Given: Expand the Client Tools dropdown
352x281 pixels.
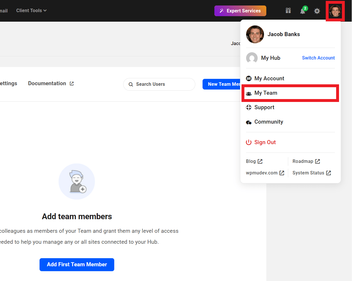Looking at the screenshot, I should point(31,10).
